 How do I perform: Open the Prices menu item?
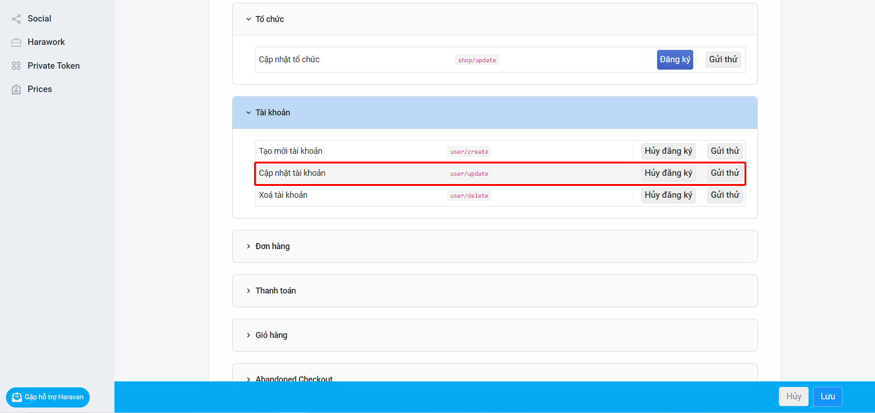coord(40,89)
